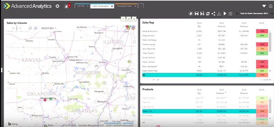Zoom in on the map with plus icon
The image size is (274, 127).
(36, 28)
